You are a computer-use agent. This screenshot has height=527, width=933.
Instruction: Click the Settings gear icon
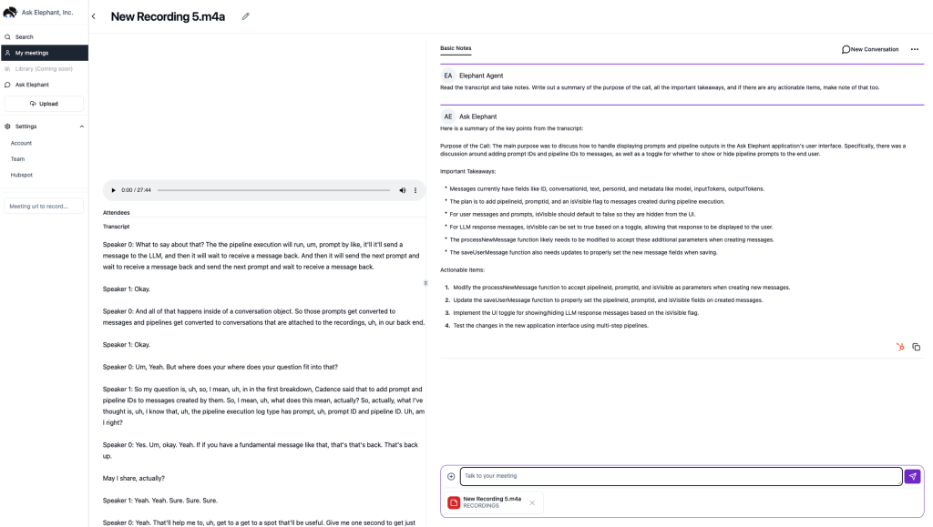pyautogui.click(x=7, y=127)
